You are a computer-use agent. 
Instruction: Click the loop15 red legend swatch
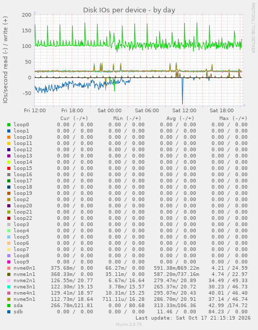tap(9, 168)
